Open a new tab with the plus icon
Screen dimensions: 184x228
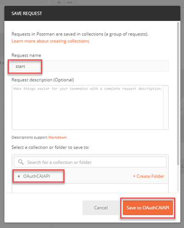tap(59, 2)
